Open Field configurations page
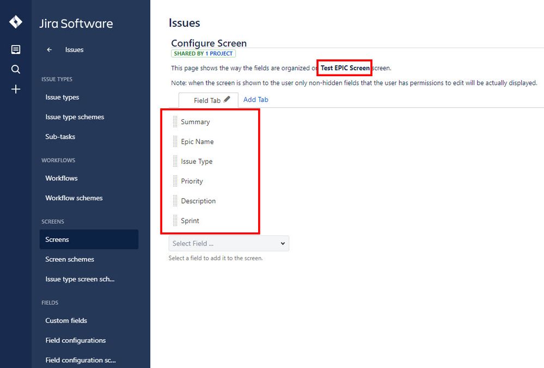The image size is (544, 368). (x=75, y=341)
